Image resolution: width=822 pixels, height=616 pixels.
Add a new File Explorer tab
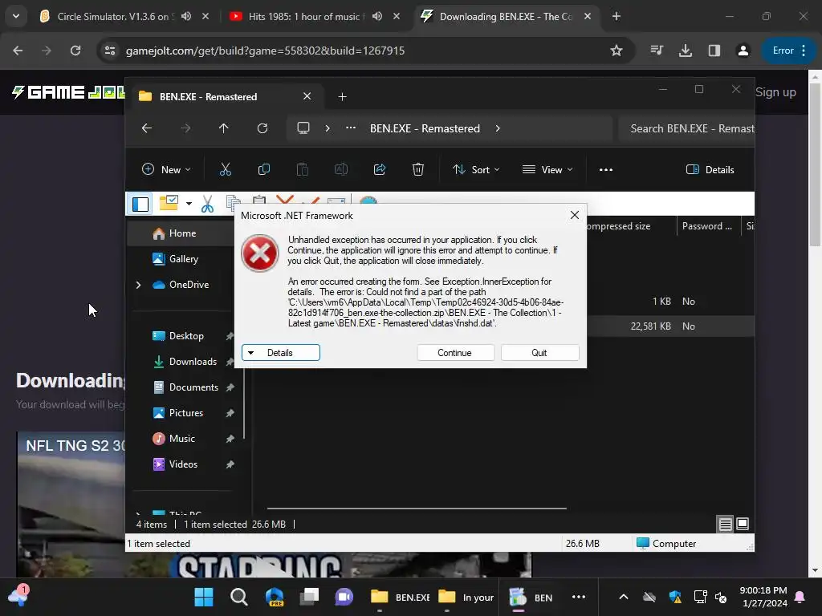tap(342, 97)
